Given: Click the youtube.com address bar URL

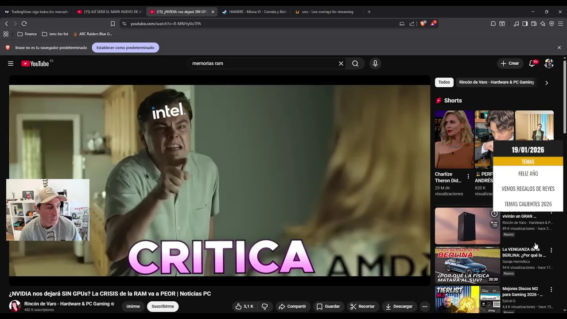Looking at the screenshot, I should [166, 23].
